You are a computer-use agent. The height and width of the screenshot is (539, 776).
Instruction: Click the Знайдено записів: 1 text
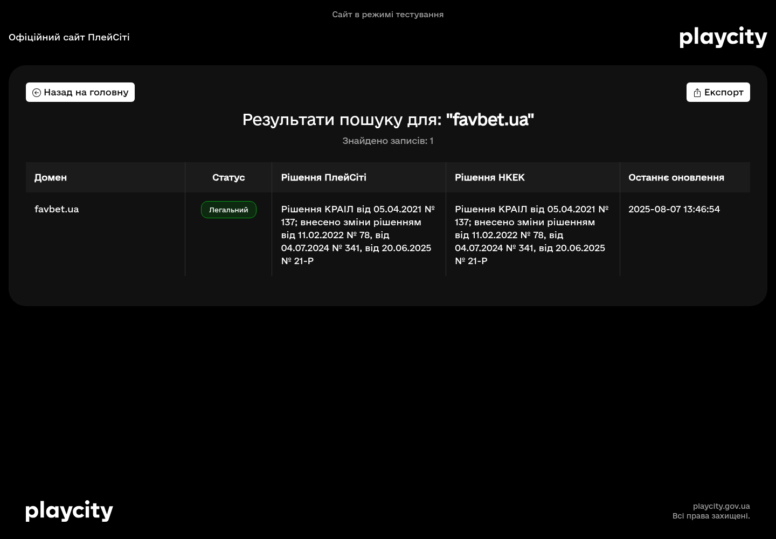tap(388, 141)
